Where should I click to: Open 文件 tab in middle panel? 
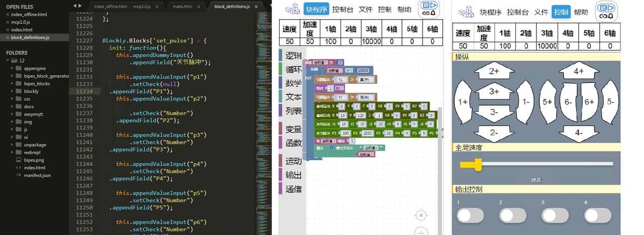pos(366,9)
